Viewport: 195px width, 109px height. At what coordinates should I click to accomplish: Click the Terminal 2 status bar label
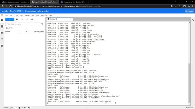tap(189, 108)
